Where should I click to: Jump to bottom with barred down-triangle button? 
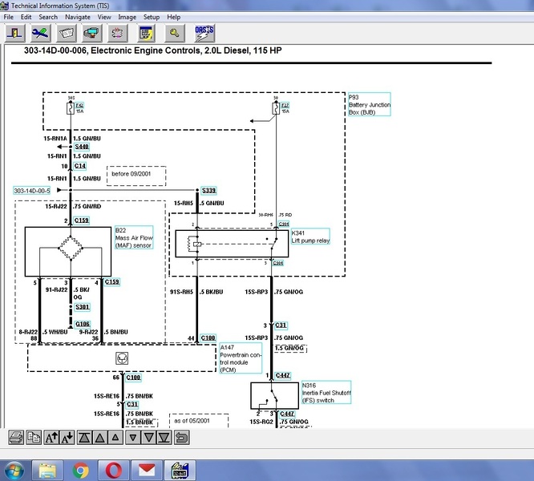pyautogui.click(x=164, y=437)
